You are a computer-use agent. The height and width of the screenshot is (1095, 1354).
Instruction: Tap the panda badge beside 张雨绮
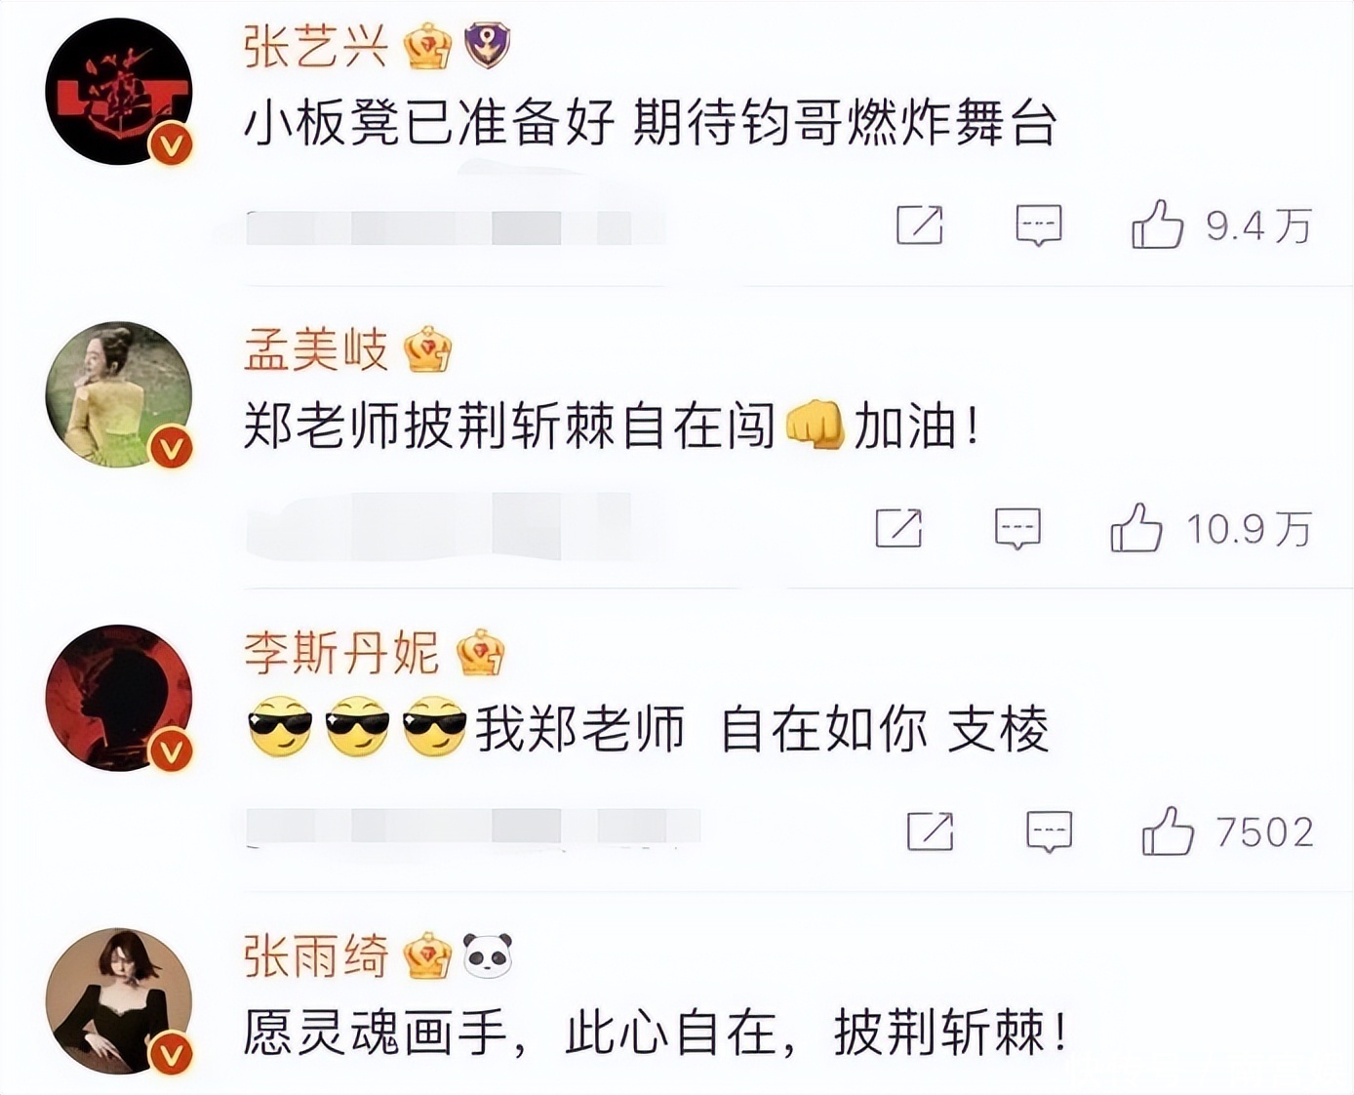488,956
